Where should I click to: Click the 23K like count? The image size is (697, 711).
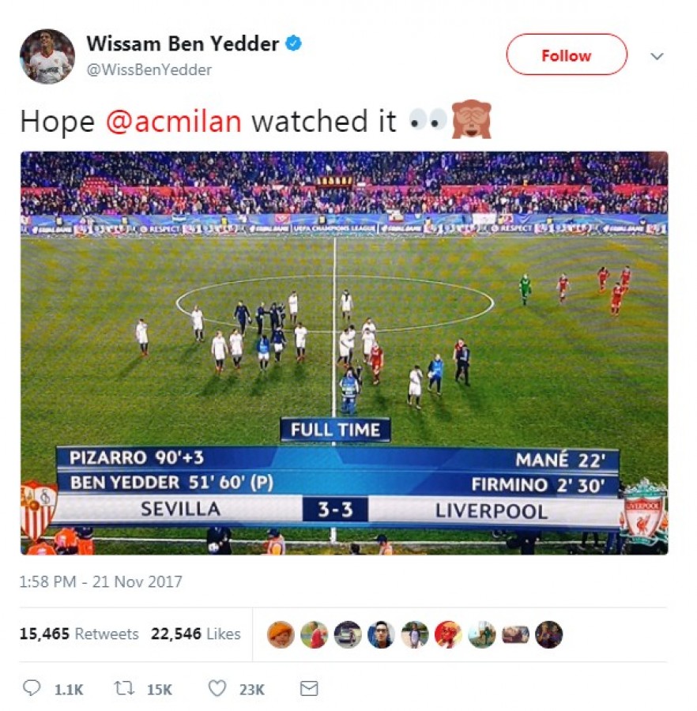tap(251, 690)
